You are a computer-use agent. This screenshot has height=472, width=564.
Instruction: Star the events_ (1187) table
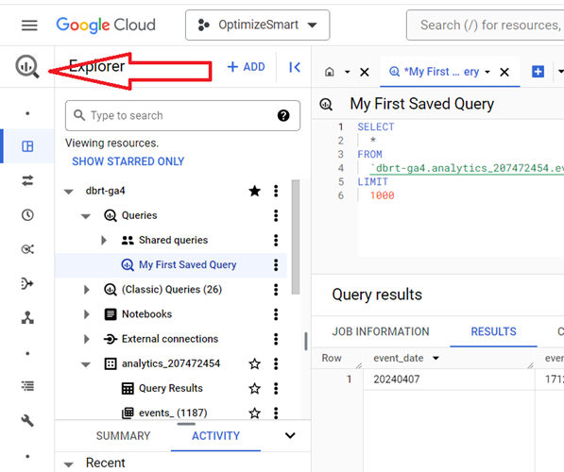point(255,413)
